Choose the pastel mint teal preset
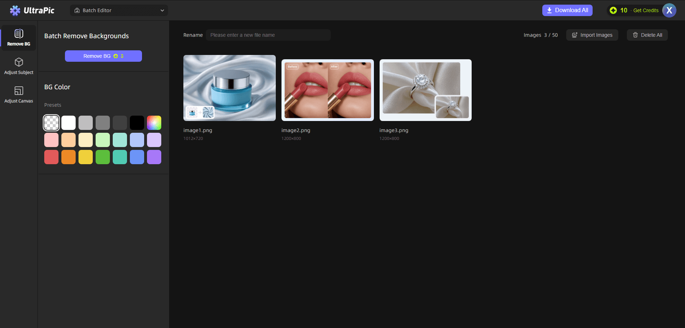 120,140
